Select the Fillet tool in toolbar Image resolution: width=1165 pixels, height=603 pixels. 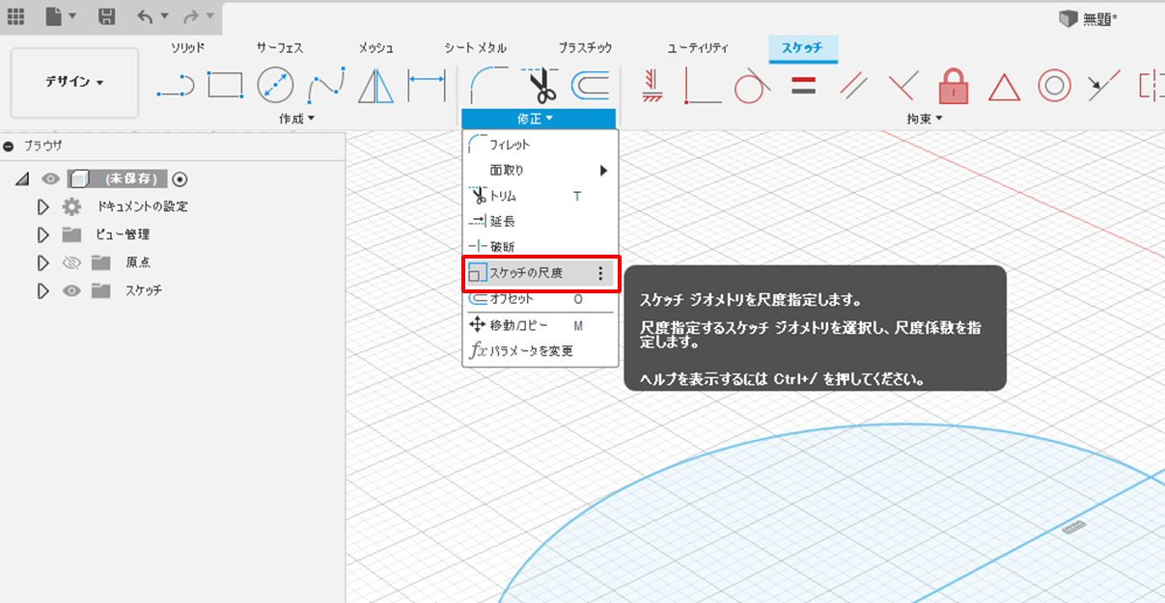pyautogui.click(x=487, y=85)
